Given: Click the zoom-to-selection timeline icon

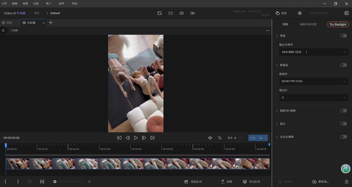Looking at the screenshot, I should (42, 182).
